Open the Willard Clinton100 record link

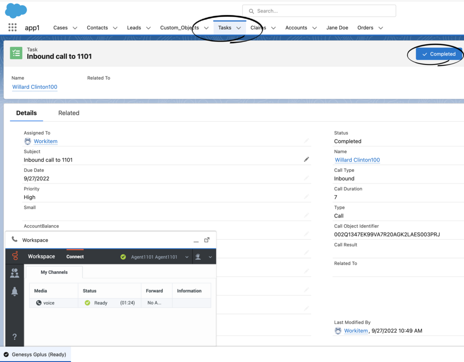(x=34, y=87)
